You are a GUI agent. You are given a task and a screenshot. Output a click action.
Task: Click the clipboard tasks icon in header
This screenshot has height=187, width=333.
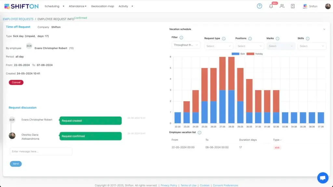293,6
